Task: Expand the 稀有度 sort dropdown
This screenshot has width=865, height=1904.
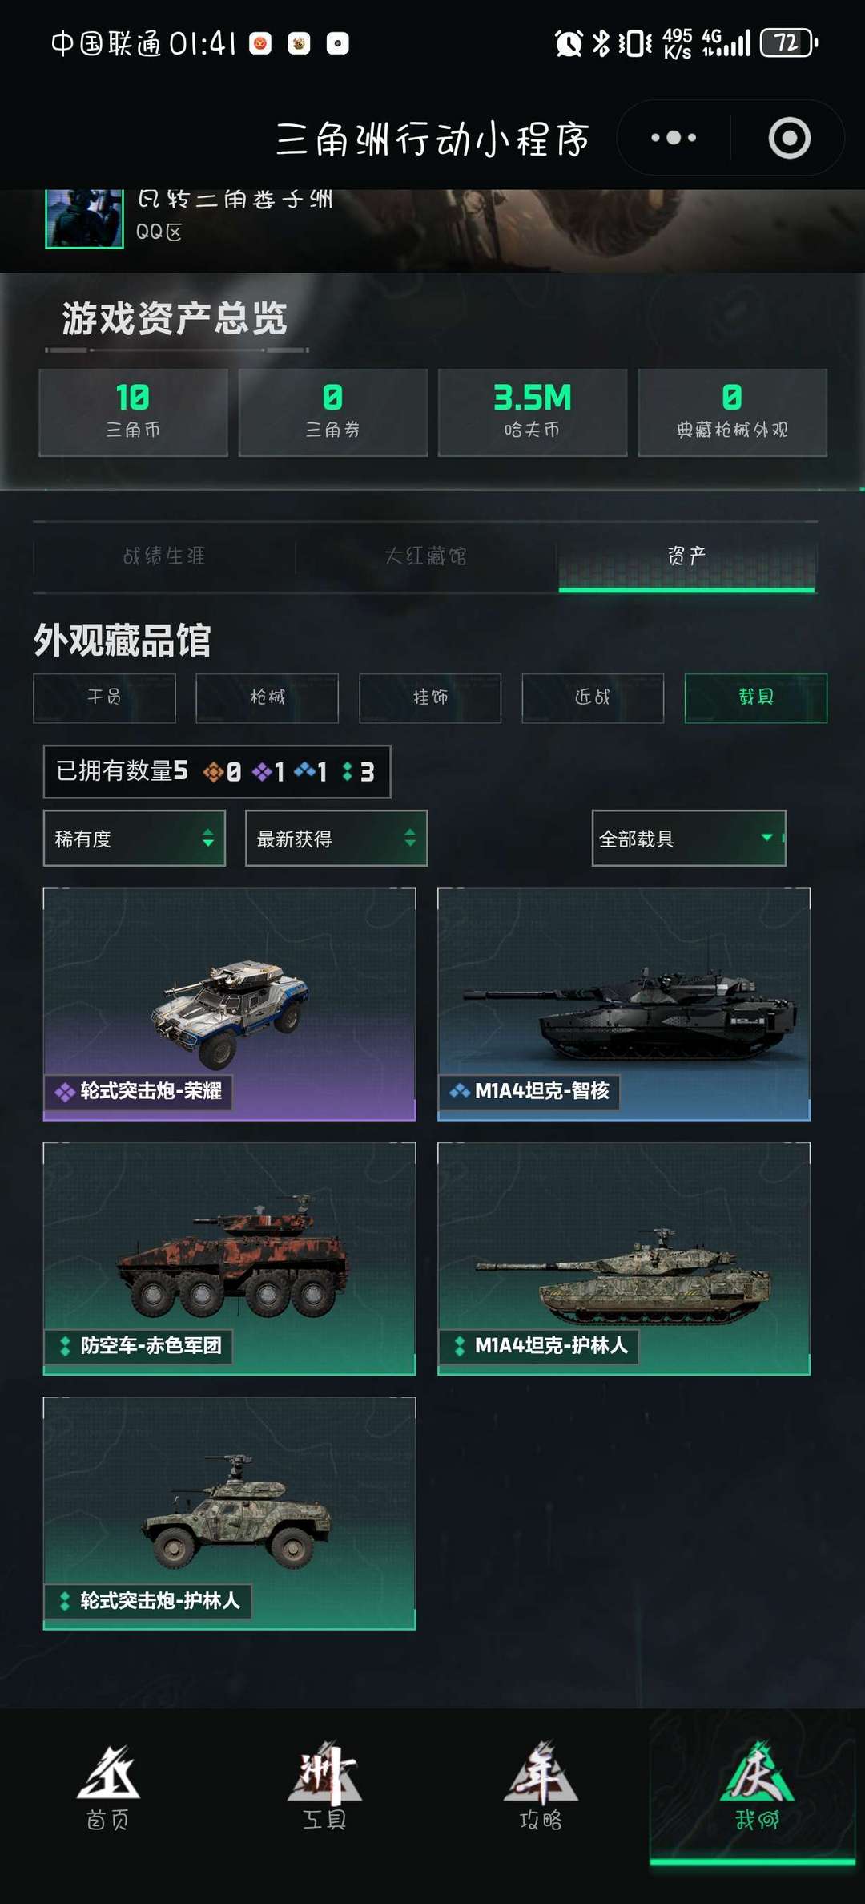Action: (x=135, y=839)
